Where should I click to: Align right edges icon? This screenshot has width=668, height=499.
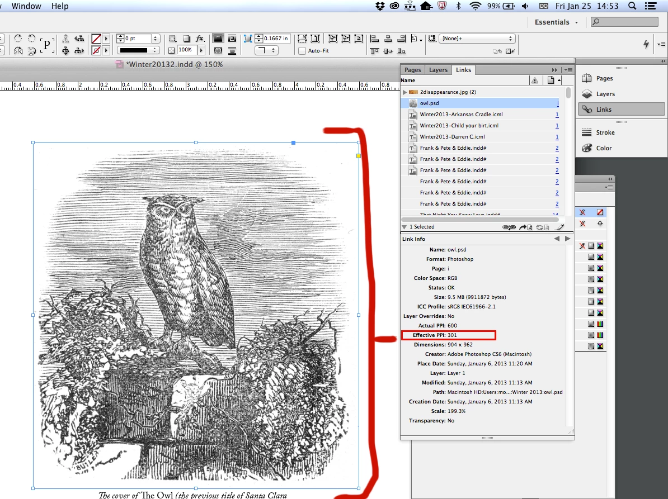[401, 39]
